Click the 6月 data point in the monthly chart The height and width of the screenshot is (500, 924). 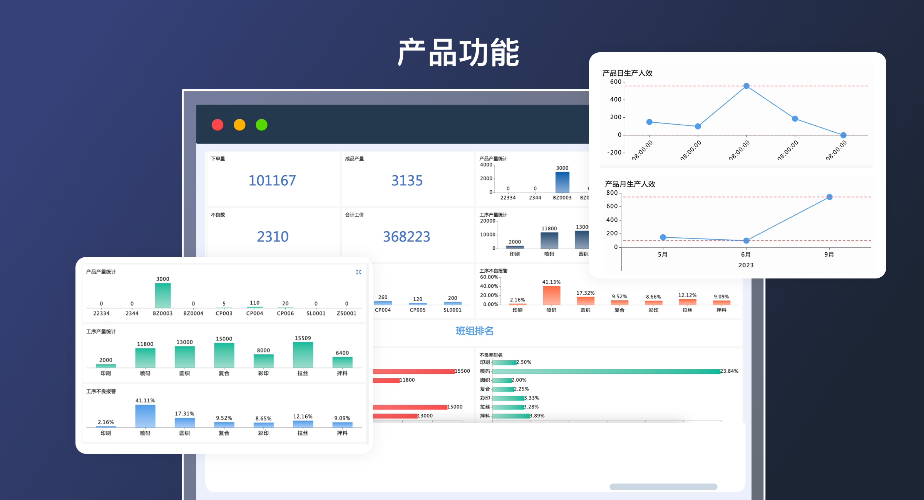pos(746,240)
